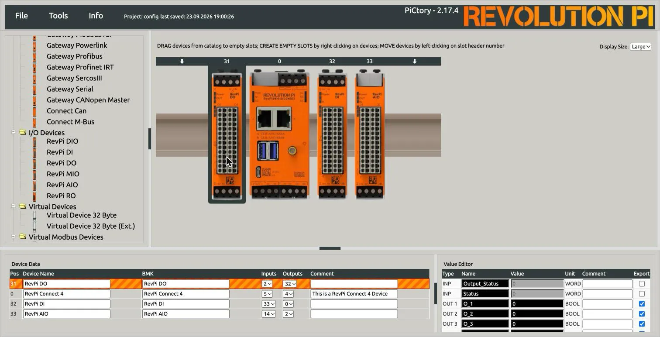Select slot header number 31
The image size is (660, 337).
pos(227,62)
